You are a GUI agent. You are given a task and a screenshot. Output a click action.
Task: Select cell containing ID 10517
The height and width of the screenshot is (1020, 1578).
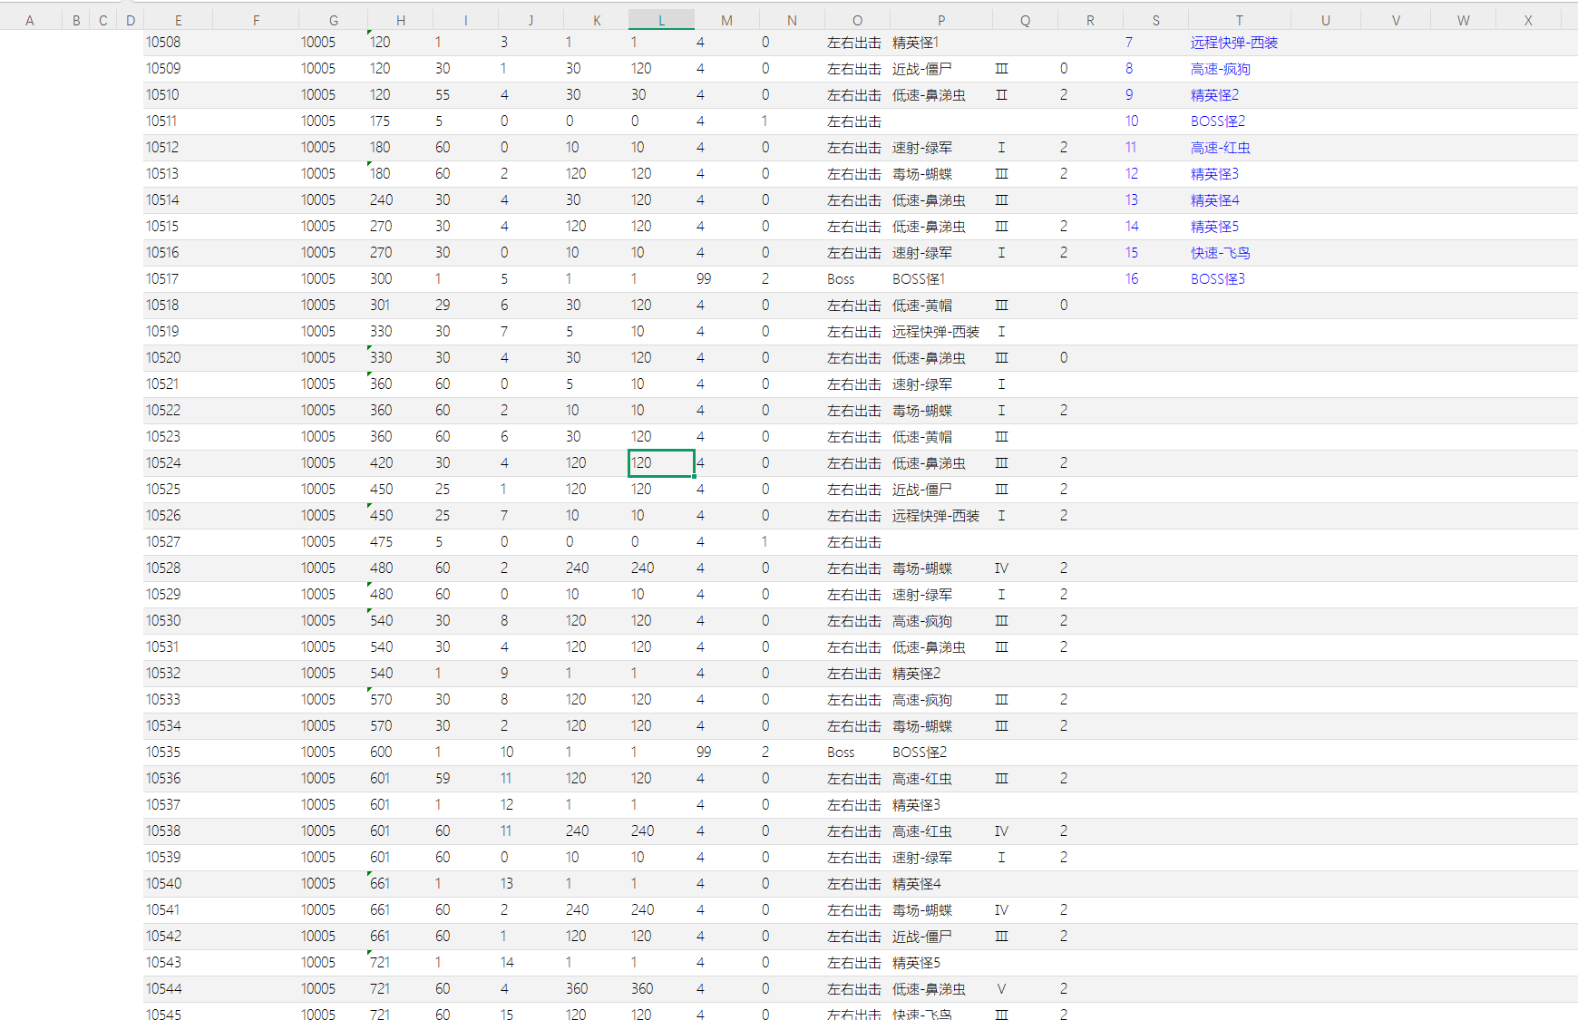tap(162, 279)
